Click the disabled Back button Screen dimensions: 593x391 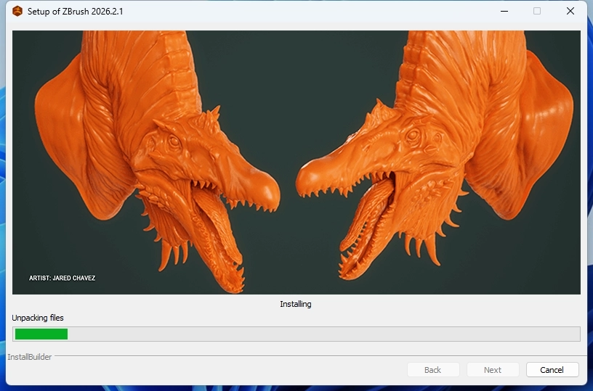coord(433,370)
